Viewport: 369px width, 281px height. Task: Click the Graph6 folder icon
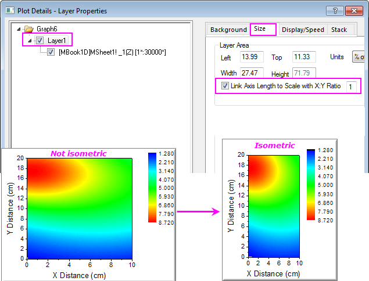click(x=28, y=29)
